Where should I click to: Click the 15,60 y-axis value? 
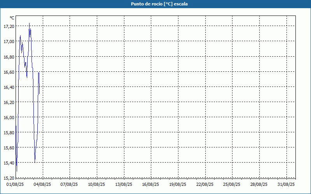(9, 148)
